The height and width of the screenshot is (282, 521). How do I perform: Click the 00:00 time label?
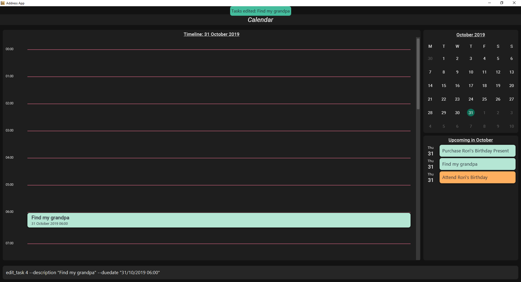(x=9, y=49)
